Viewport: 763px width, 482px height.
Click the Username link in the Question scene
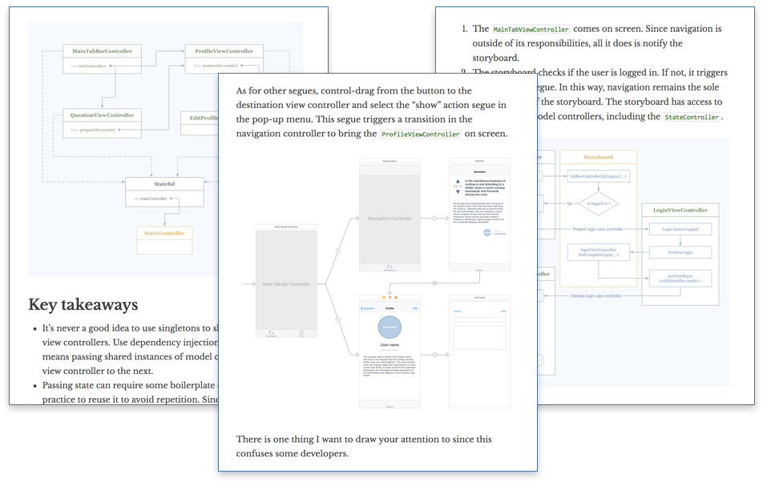tap(500, 234)
